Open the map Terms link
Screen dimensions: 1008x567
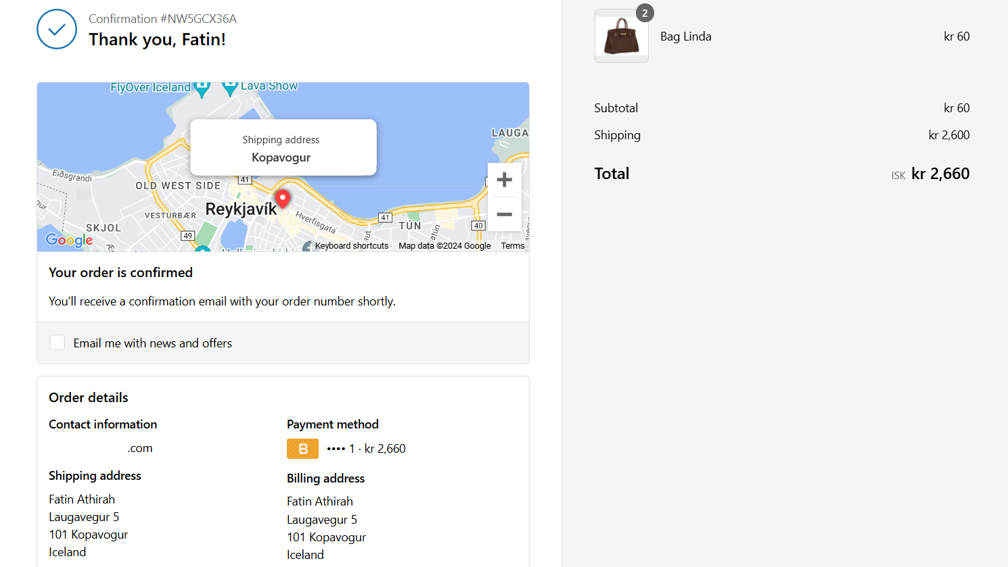pyautogui.click(x=513, y=246)
